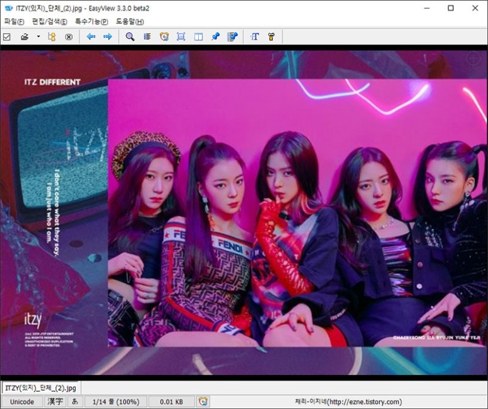Open settings with the wrench tool icon
The width and height of the screenshot is (488, 409).
pos(271,37)
